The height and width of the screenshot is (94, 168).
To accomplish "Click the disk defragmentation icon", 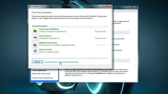I will 35,45.
